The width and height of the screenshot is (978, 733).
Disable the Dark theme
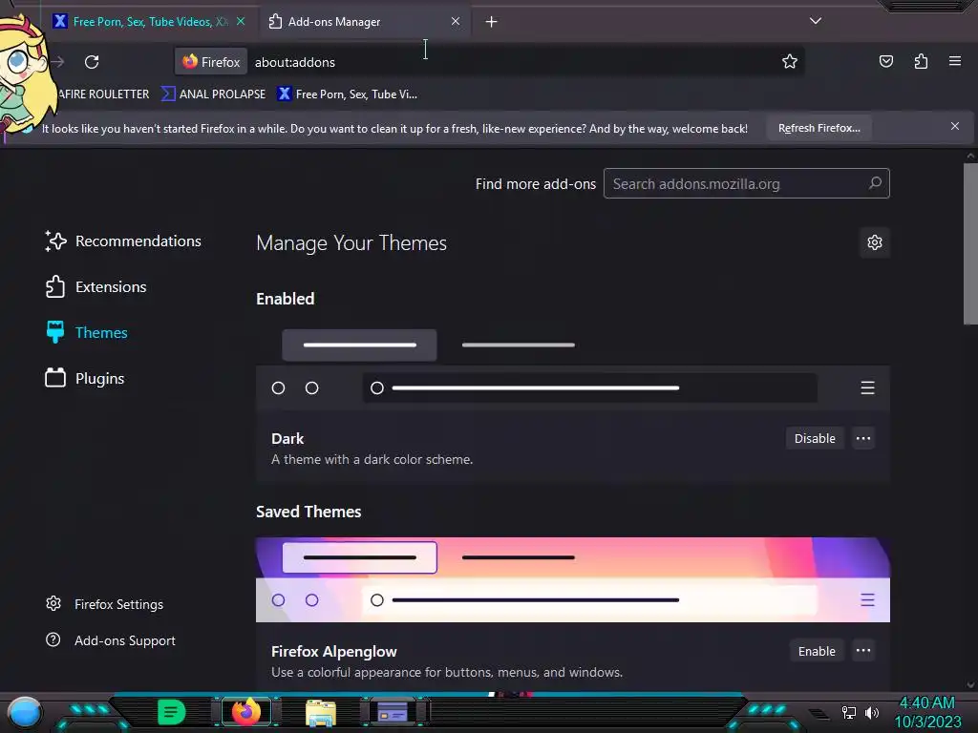pos(815,438)
